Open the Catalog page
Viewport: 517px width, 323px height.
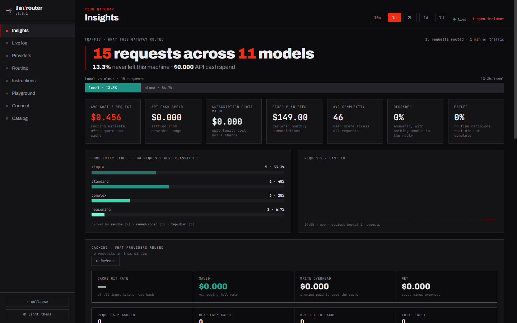(x=37, y=118)
